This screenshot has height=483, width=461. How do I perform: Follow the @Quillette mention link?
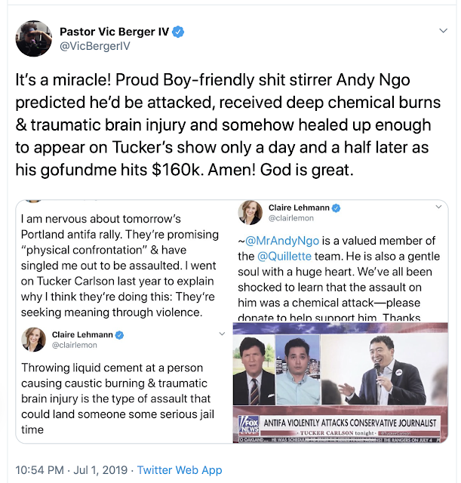click(293, 256)
